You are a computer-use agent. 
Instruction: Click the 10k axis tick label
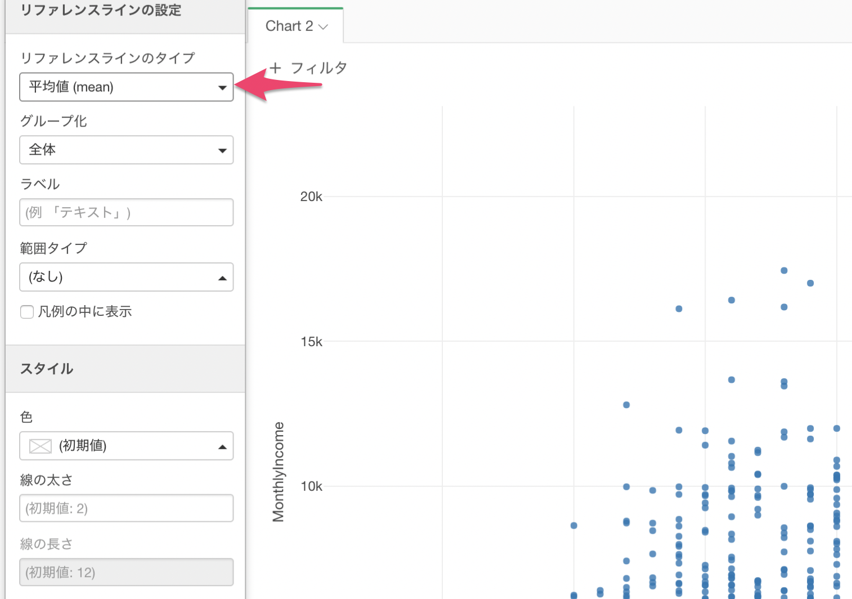(x=311, y=486)
